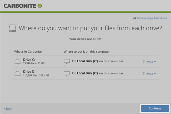Expand Change dropdown for Drive C:
Image resolution: width=171 pixels, height=114 pixels.
point(149,61)
